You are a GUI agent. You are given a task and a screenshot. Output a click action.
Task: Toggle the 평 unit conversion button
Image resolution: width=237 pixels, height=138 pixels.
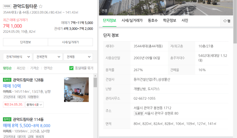227,21
